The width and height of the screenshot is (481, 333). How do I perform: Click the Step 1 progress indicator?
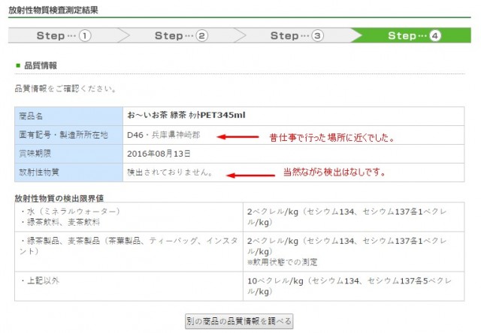(x=64, y=35)
